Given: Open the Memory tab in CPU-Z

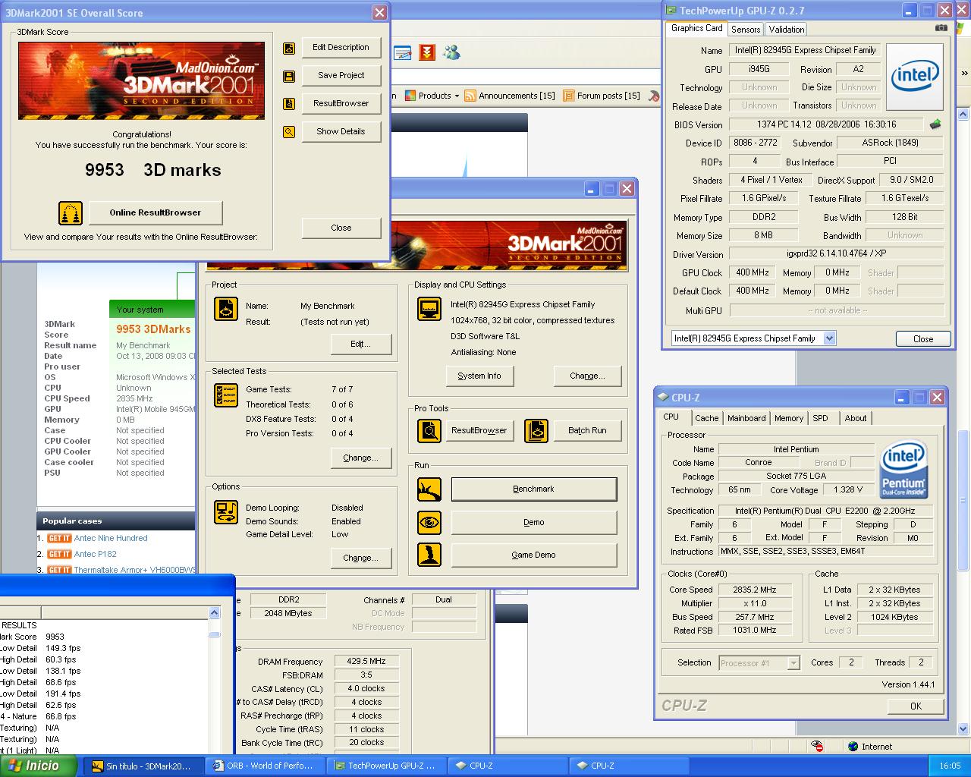Looking at the screenshot, I should pyautogui.click(x=789, y=418).
